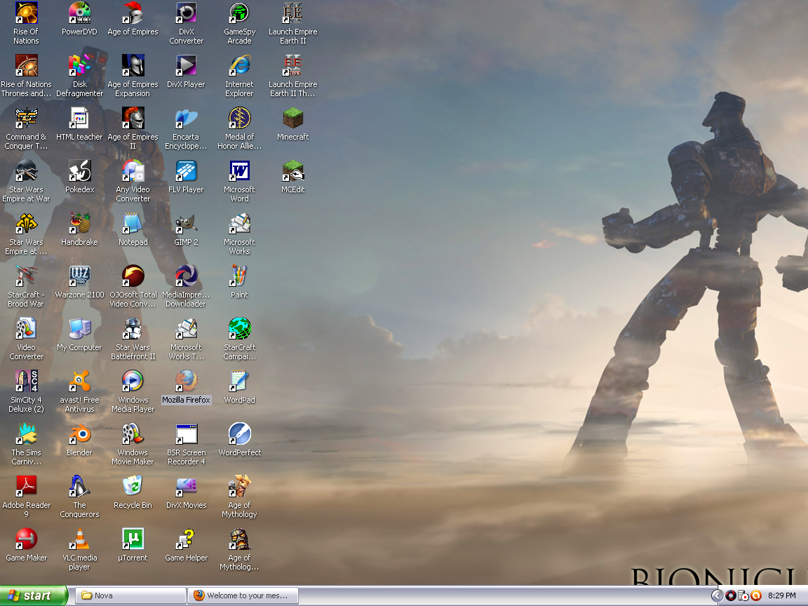Select the GIMP 2 desktop icon
Viewport: 808px width, 606px height.
pos(186,225)
